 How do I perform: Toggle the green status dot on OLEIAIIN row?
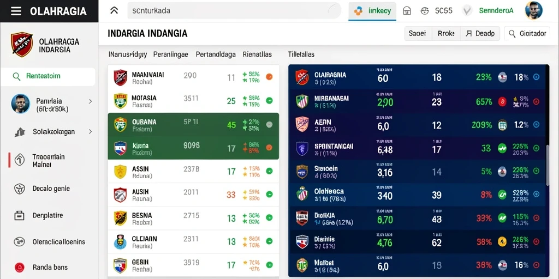[270, 241]
